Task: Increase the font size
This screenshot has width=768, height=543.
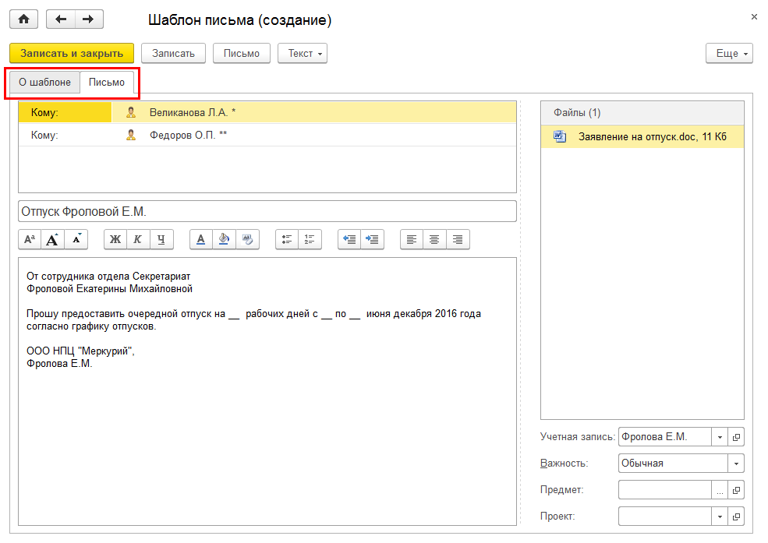Action: (52, 239)
